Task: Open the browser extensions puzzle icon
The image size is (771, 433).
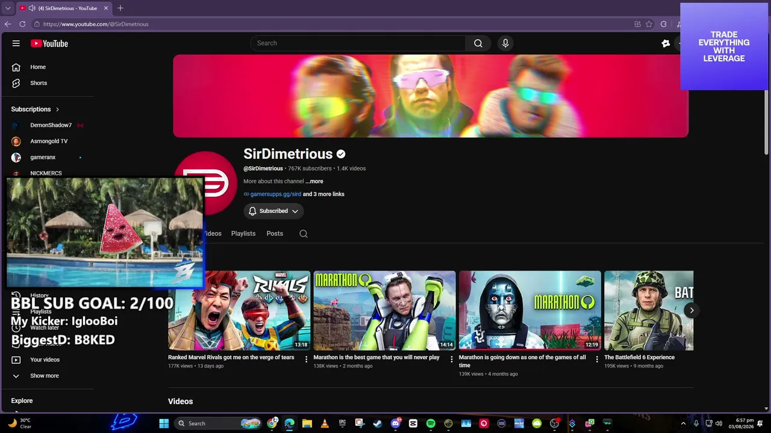Action: tap(663, 24)
